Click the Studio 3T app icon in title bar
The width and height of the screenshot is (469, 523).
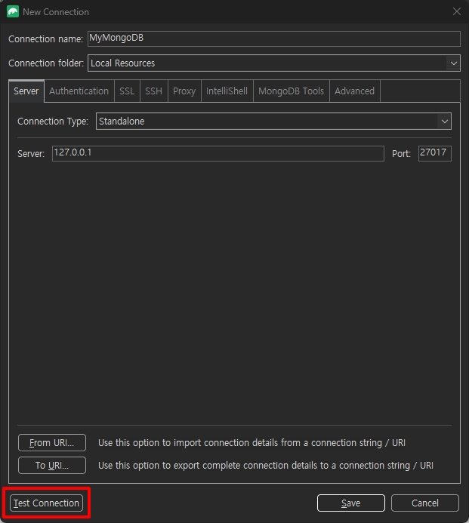tap(13, 11)
